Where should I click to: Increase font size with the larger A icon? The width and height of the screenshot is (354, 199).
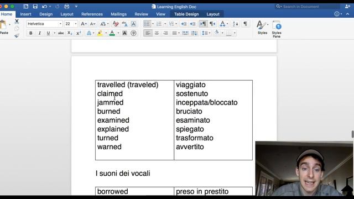[x=84, y=24]
